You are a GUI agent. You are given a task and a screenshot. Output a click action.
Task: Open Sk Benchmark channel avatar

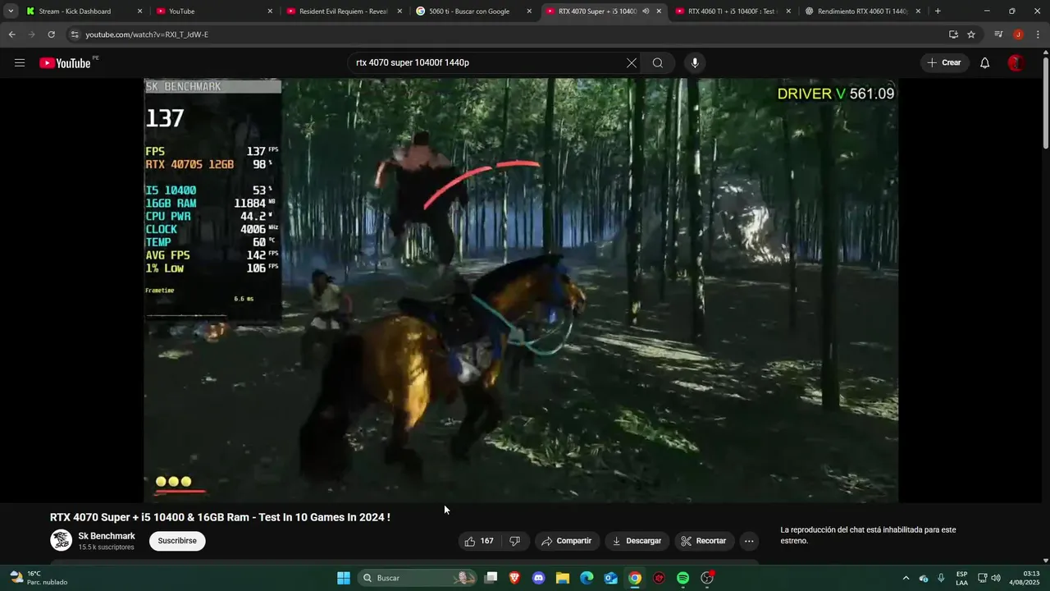click(x=61, y=540)
